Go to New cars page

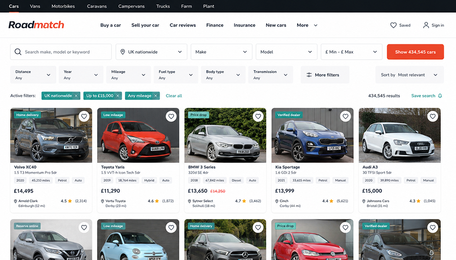coord(276,25)
